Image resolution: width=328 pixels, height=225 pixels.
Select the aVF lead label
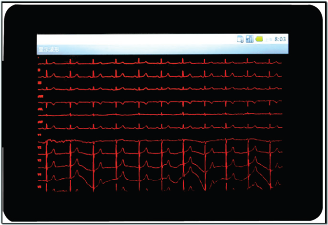click(x=40, y=122)
